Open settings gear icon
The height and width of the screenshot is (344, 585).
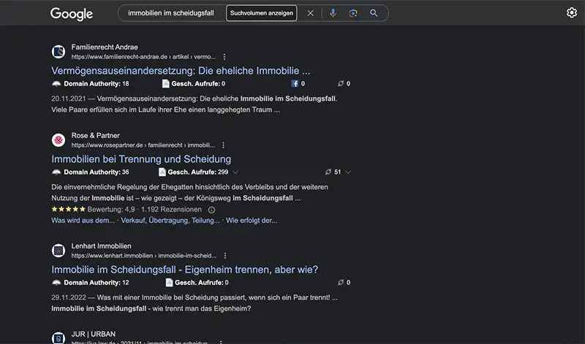pyautogui.click(x=572, y=12)
